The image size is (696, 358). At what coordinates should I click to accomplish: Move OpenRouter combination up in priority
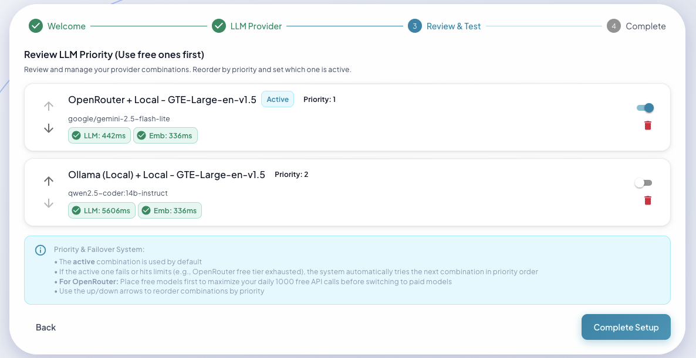point(48,106)
